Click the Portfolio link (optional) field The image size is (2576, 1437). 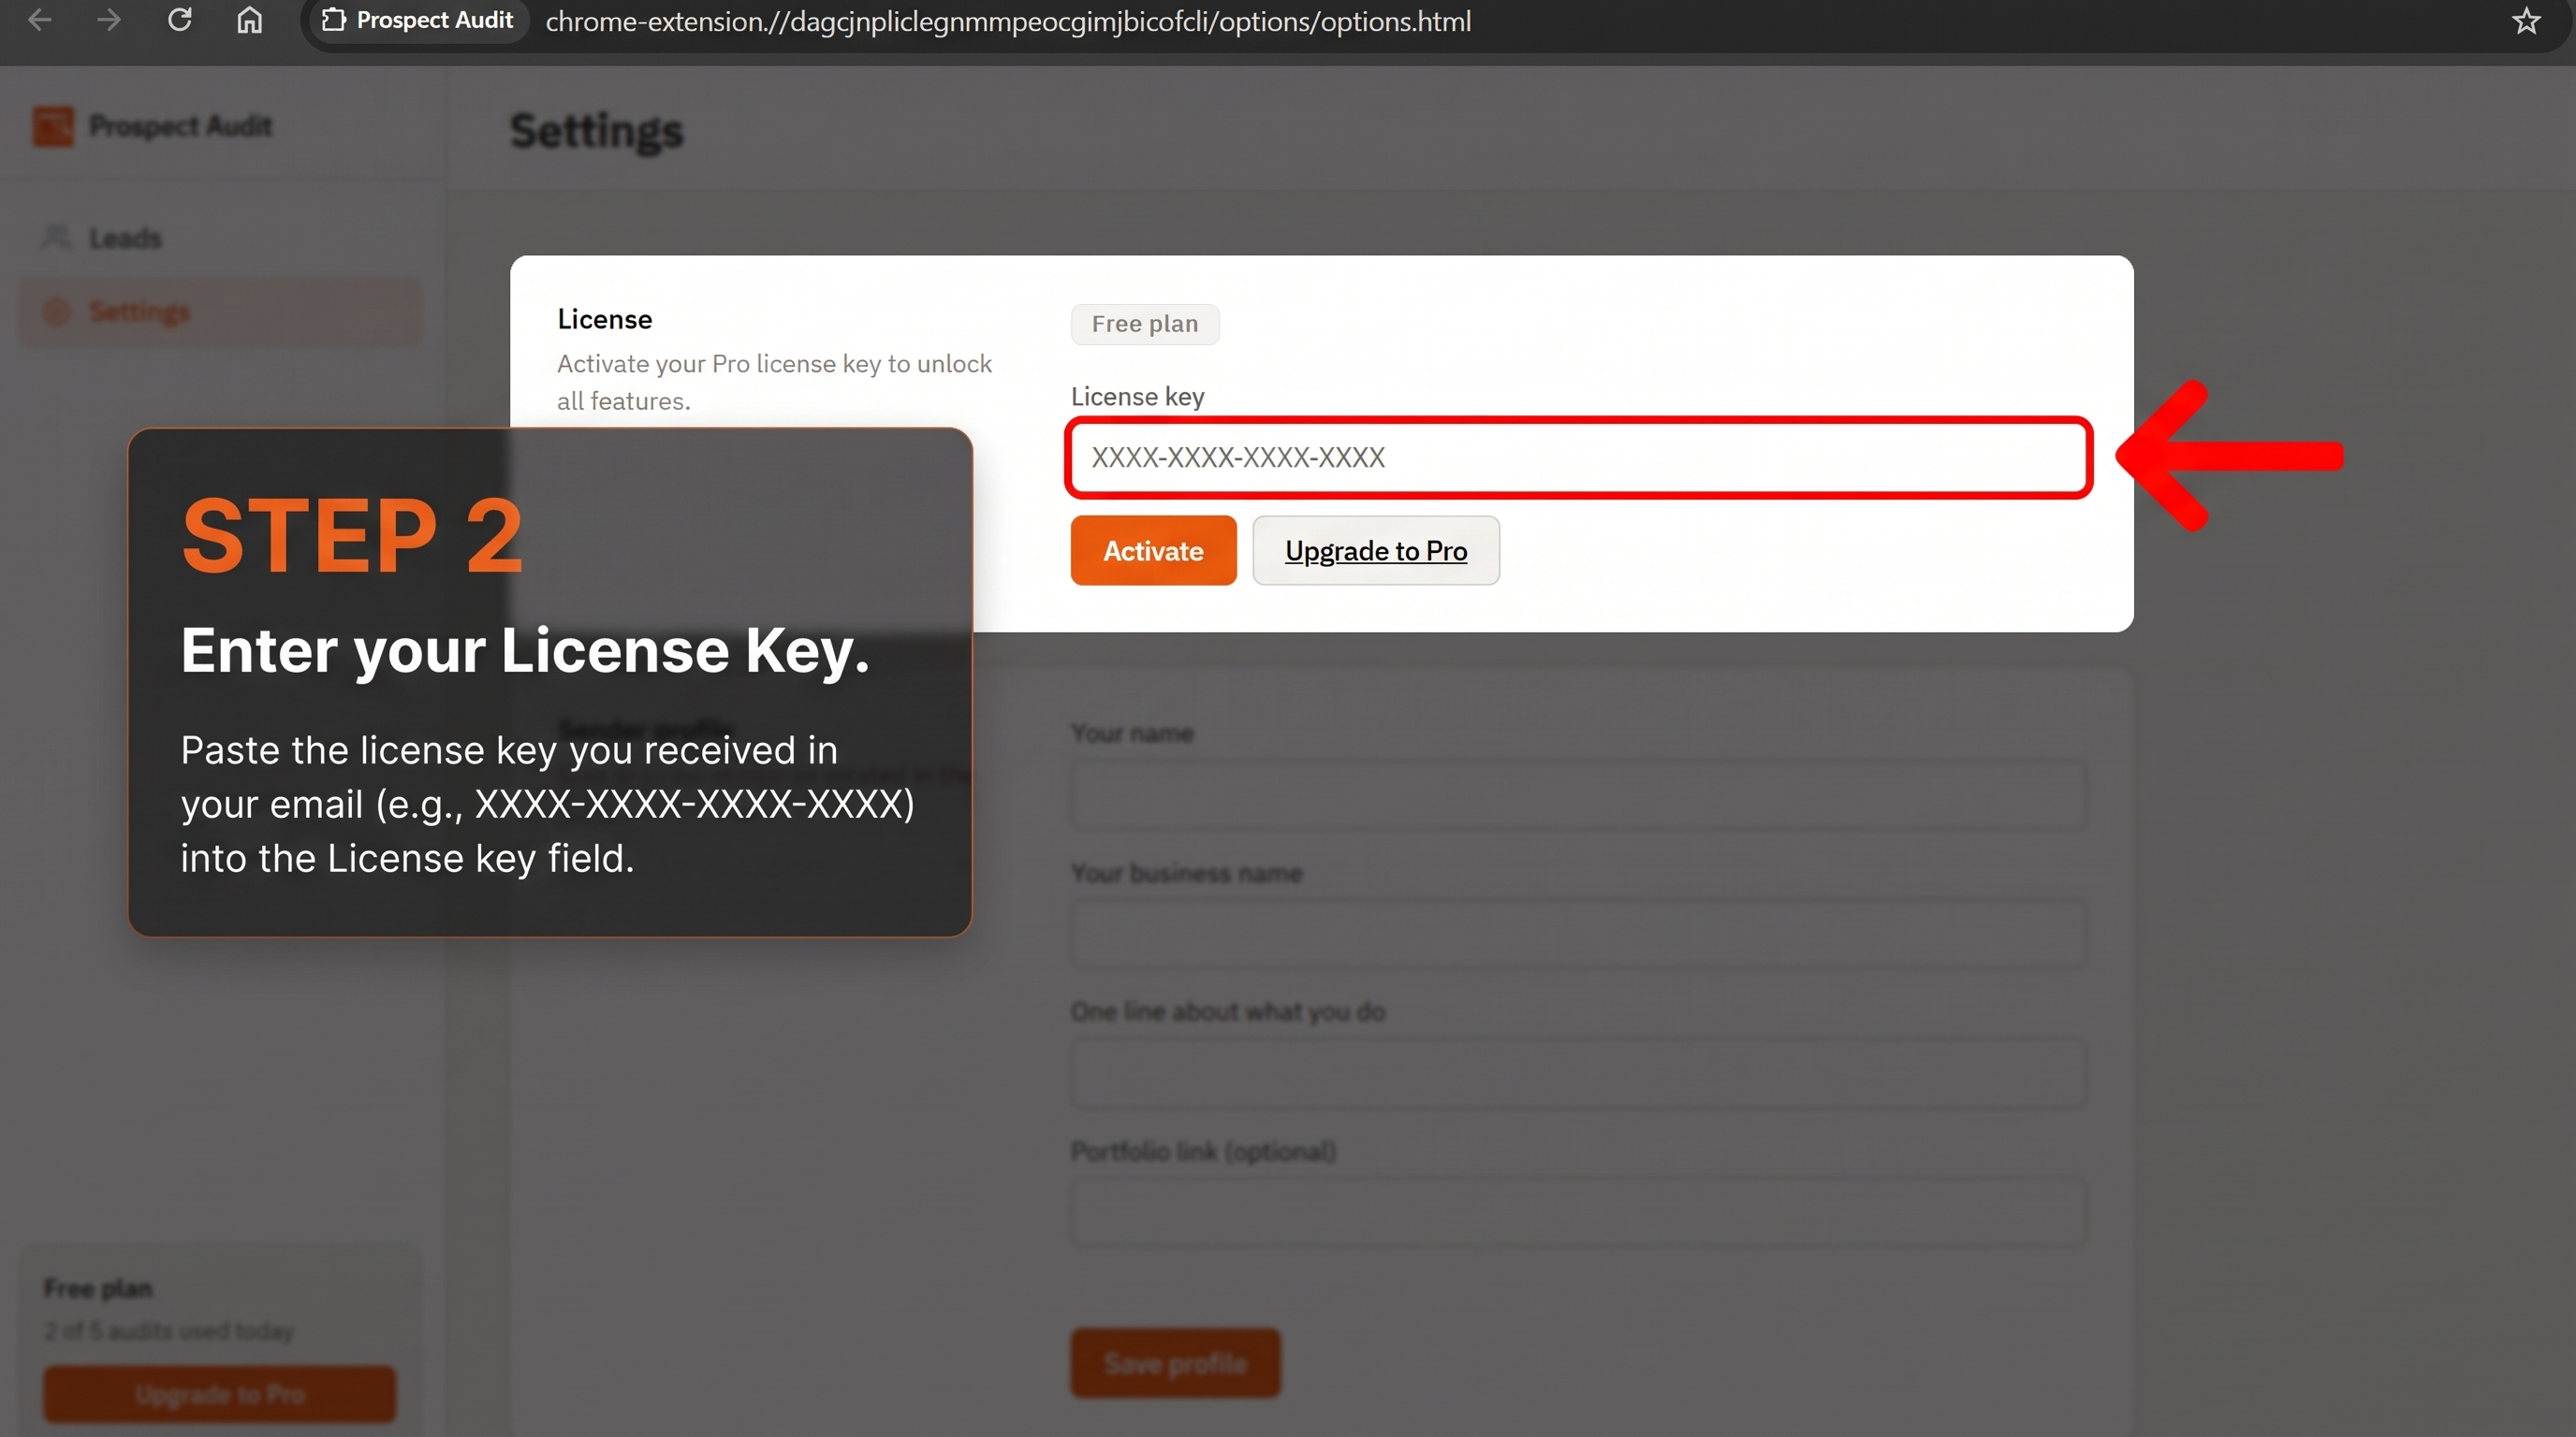(1579, 1212)
